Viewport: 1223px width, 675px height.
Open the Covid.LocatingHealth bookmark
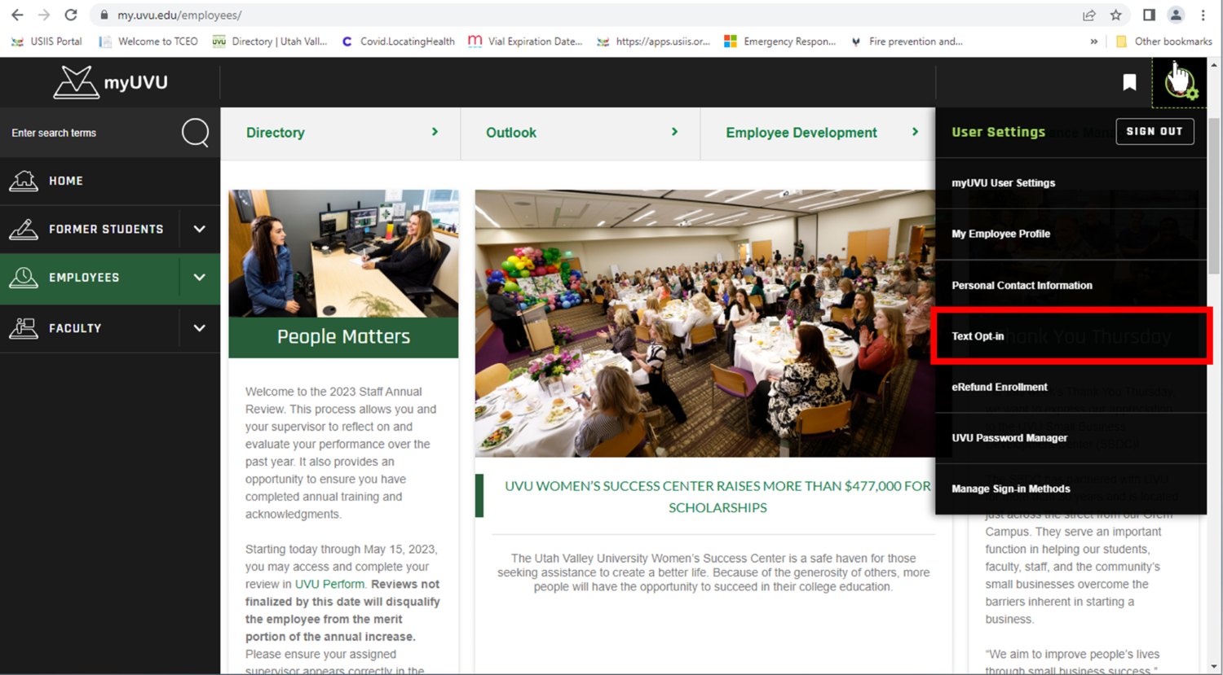click(398, 41)
